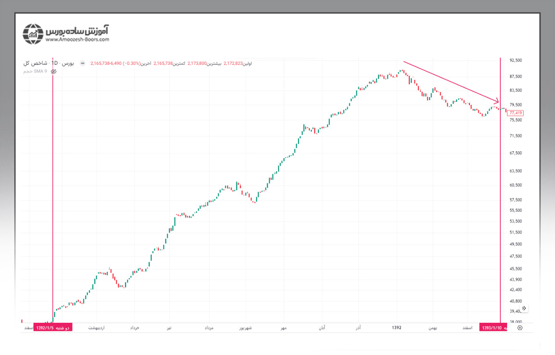Select the 77,419 current price label

click(515, 113)
